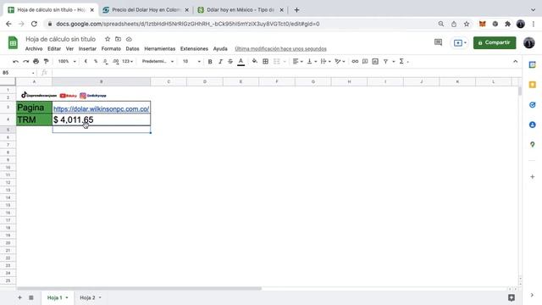Open the Herramientas menu
The height and width of the screenshot is (305, 542).
pos(160,49)
